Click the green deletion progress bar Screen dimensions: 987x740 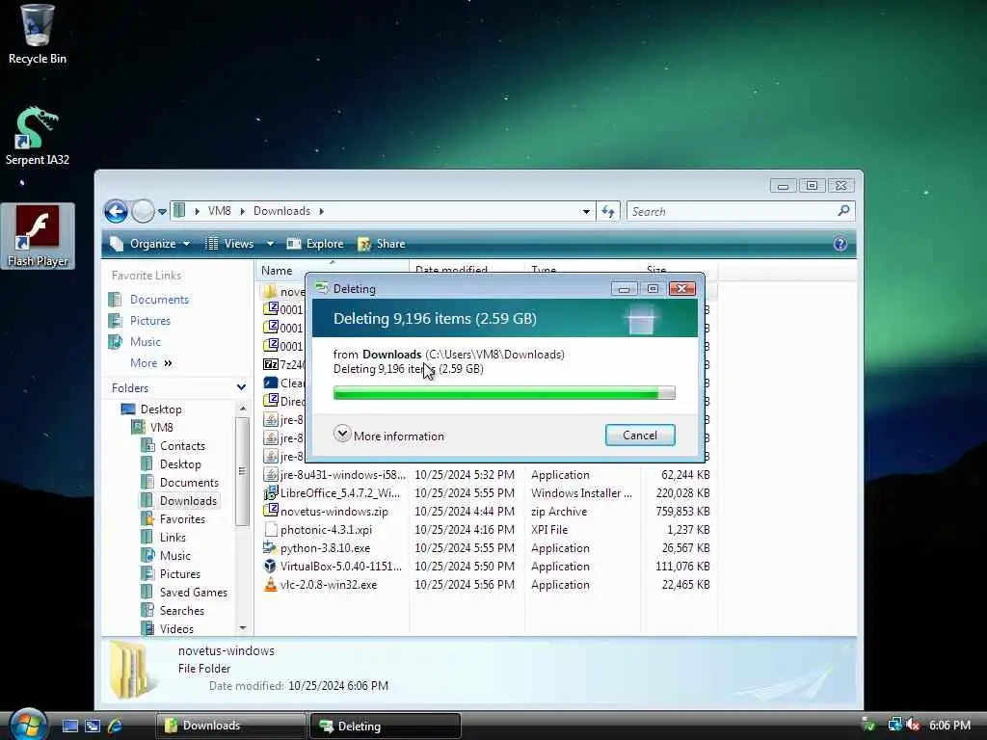[503, 393]
